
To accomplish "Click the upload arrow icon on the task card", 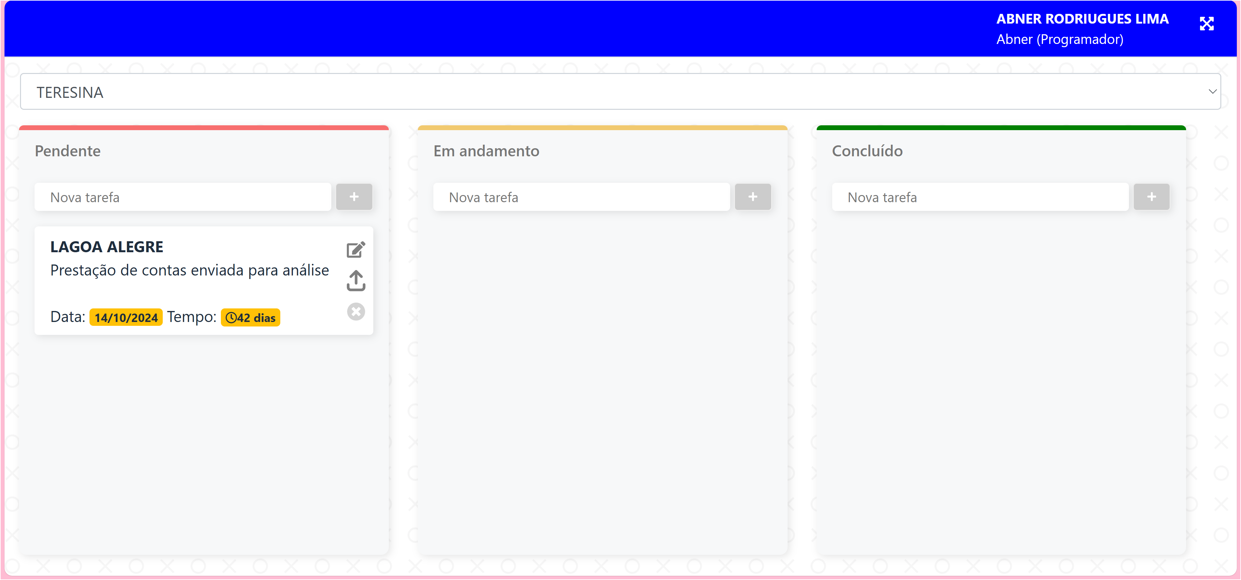I will 356,280.
